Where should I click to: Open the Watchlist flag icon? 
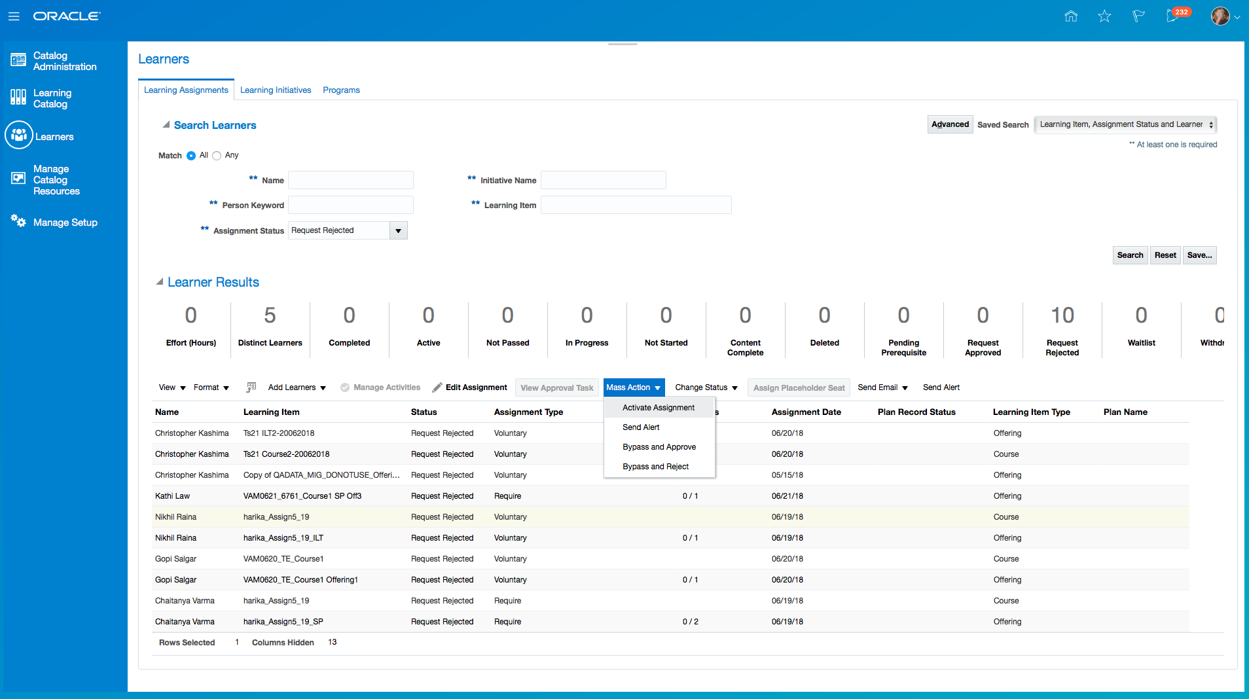(1138, 16)
